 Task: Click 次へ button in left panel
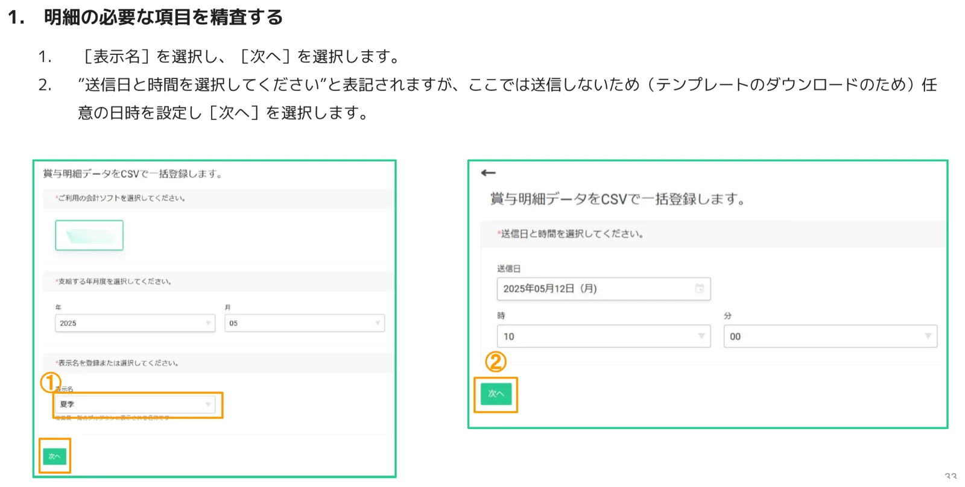(54, 456)
